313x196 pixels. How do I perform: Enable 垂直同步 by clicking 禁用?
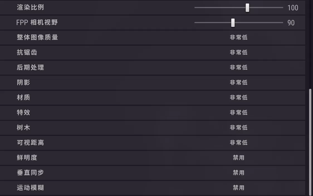(x=239, y=173)
